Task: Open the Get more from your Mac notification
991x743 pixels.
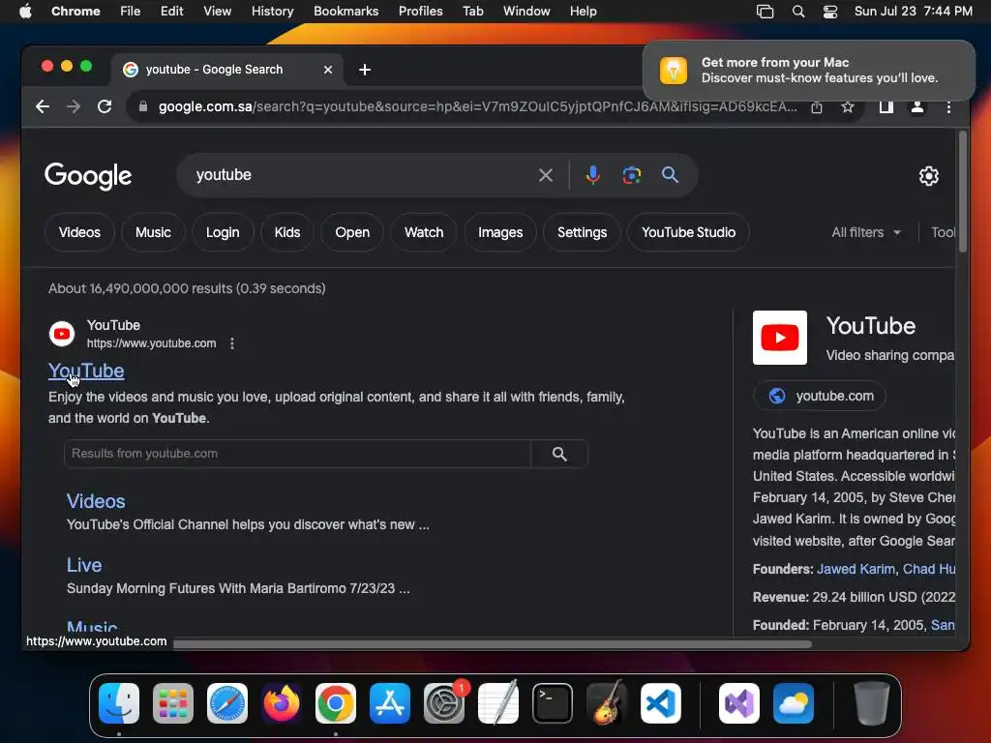Action: coord(809,70)
